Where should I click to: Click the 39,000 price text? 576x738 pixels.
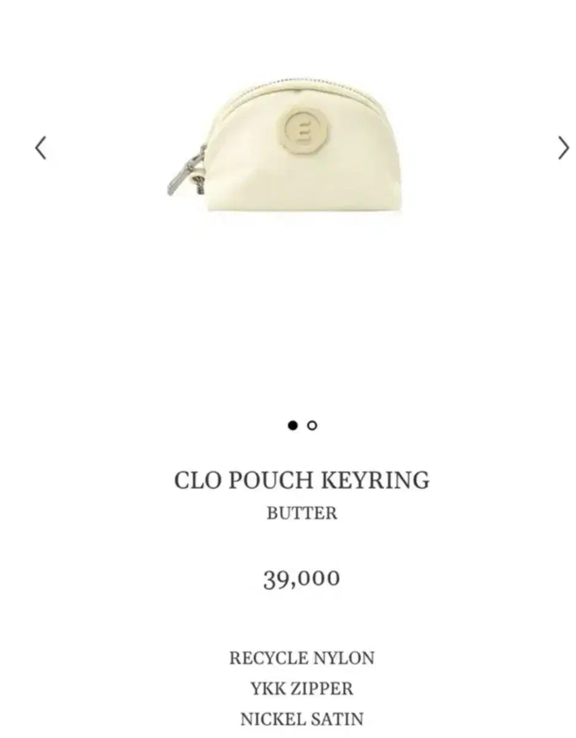(x=302, y=579)
